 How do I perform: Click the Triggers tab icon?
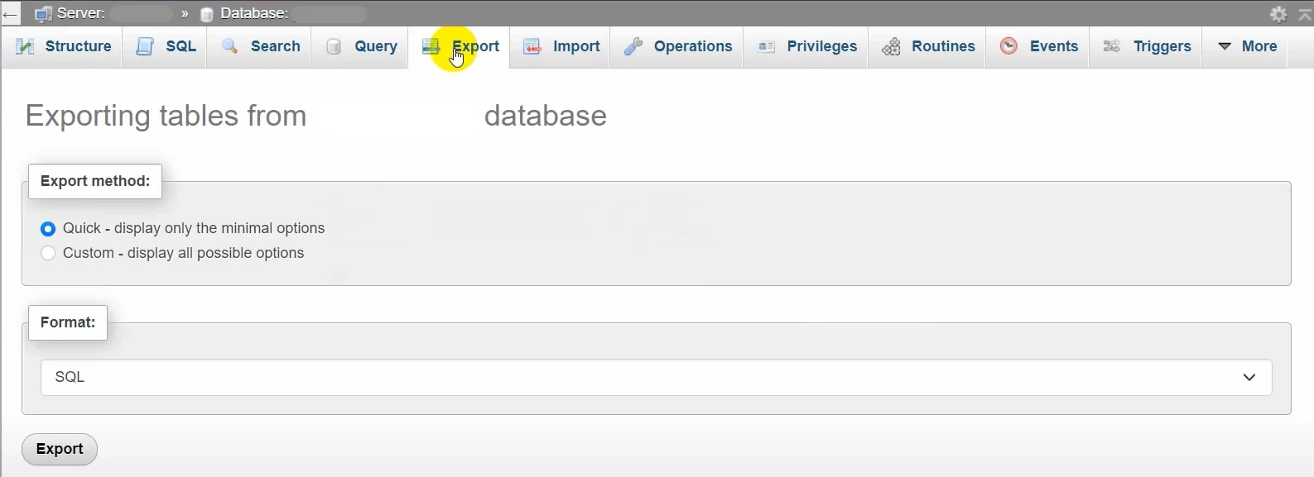tap(1112, 46)
